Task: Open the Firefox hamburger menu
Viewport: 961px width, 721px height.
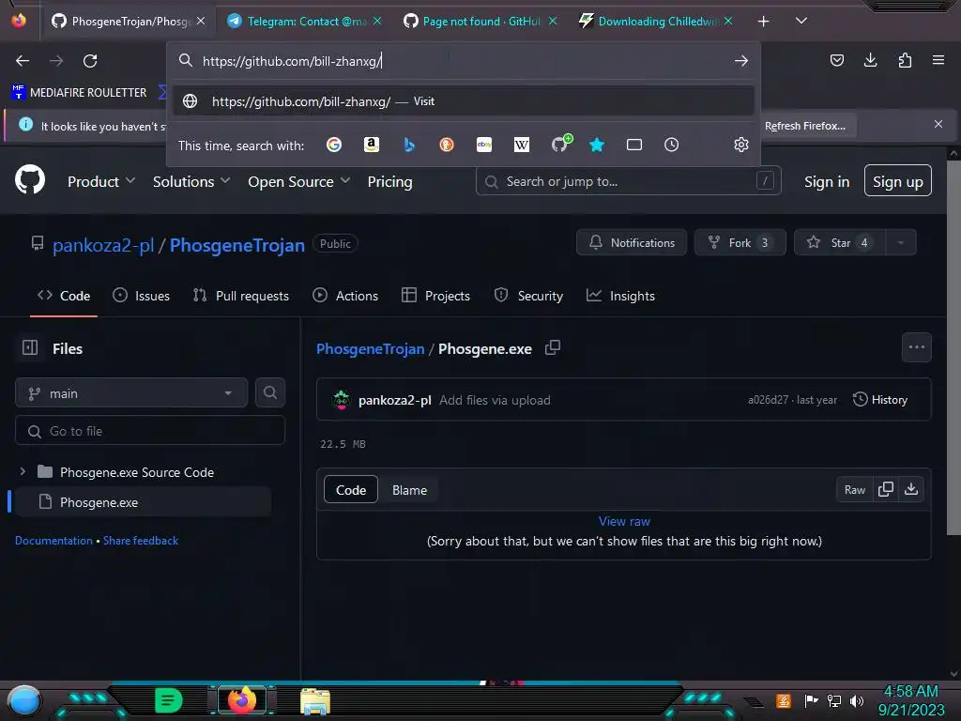Action: tap(938, 60)
